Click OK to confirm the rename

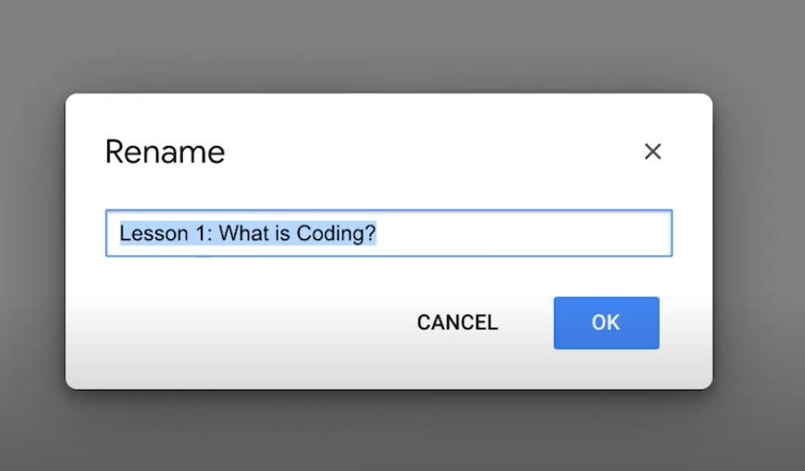pos(606,323)
